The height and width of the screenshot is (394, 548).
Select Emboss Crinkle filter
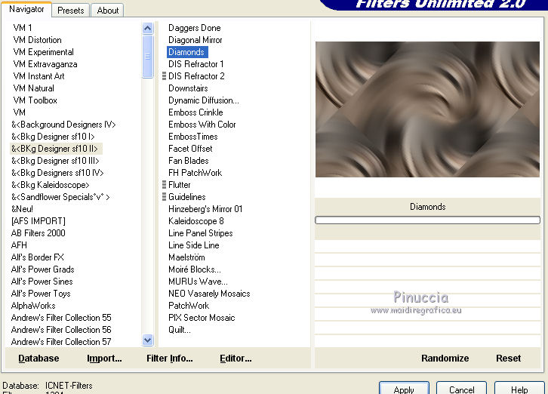click(195, 112)
